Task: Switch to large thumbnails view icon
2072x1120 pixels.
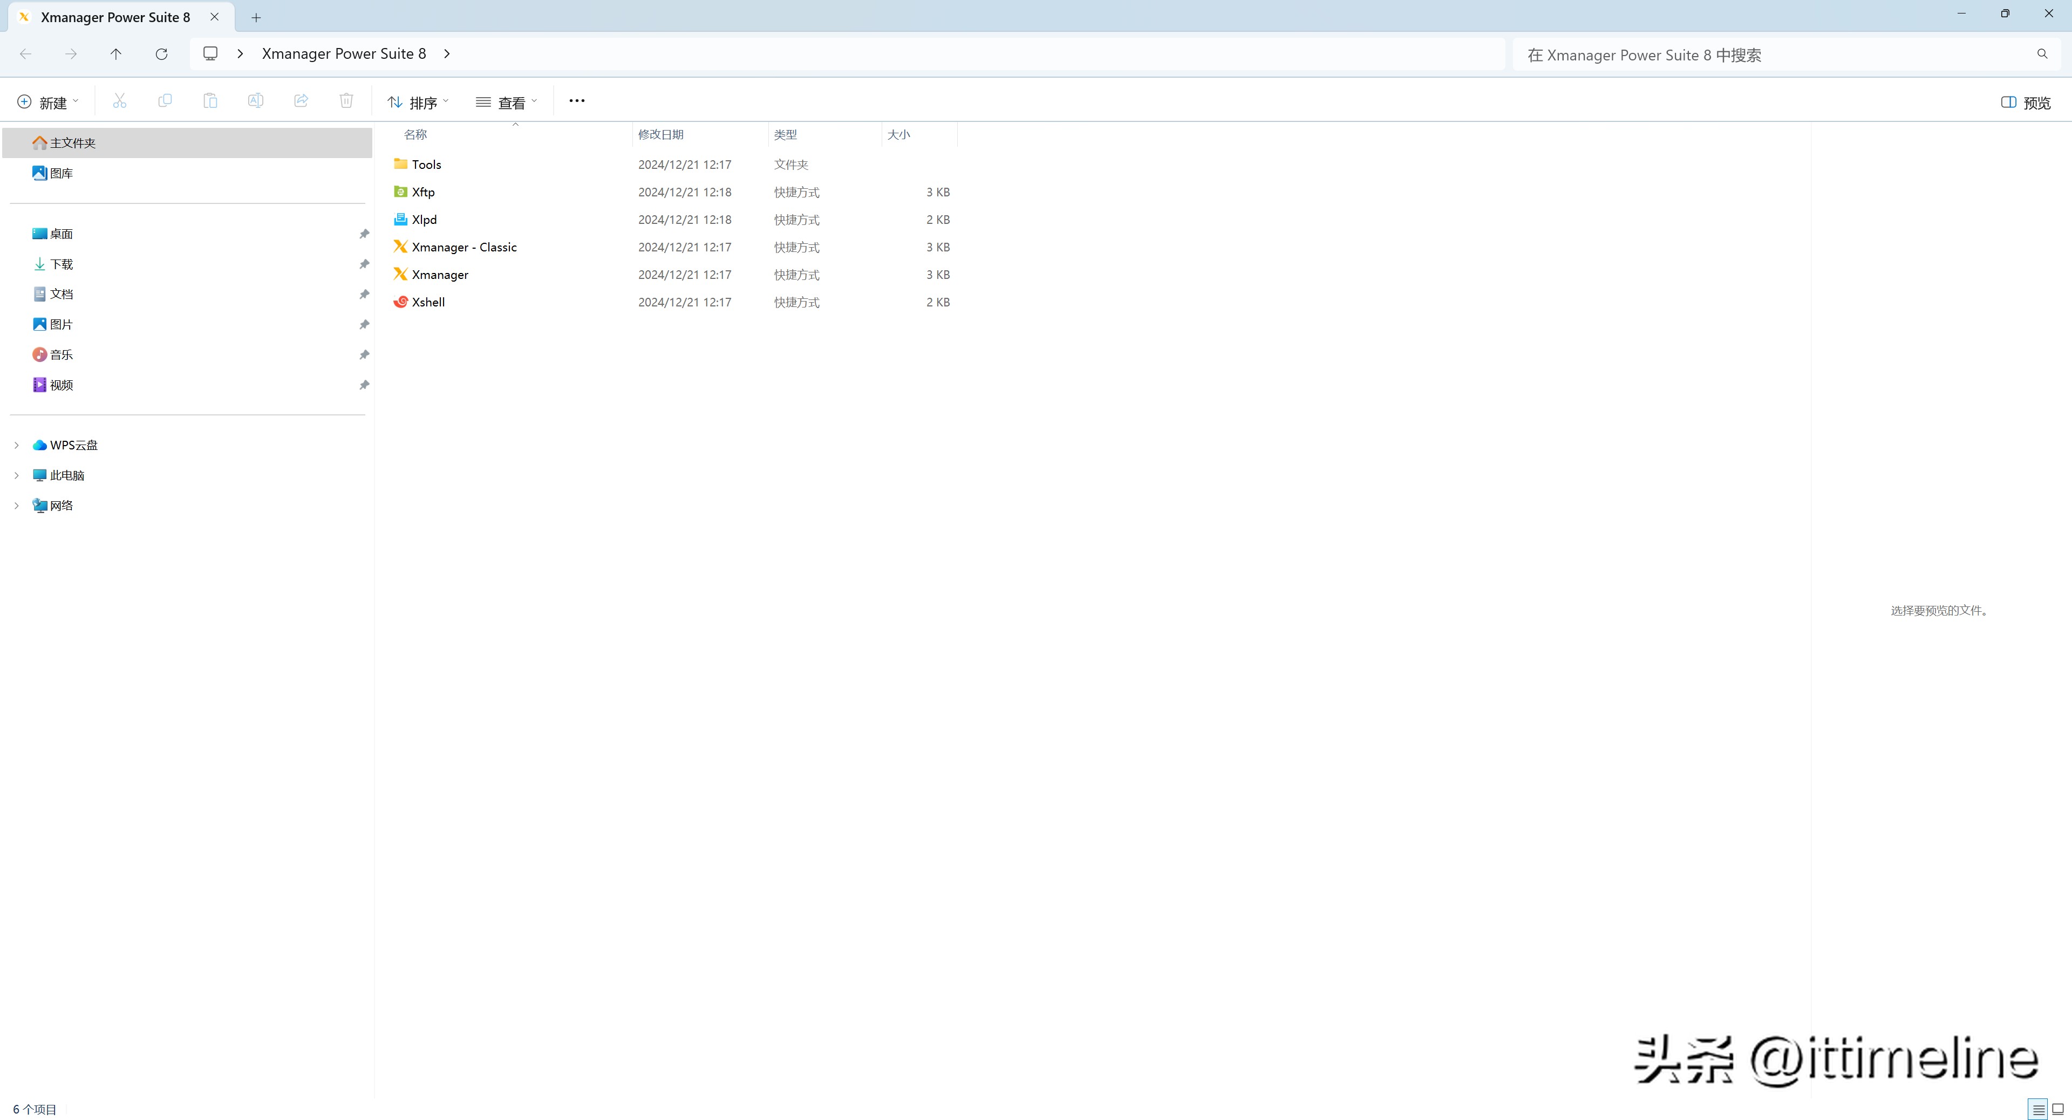Action: (x=2057, y=1110)
